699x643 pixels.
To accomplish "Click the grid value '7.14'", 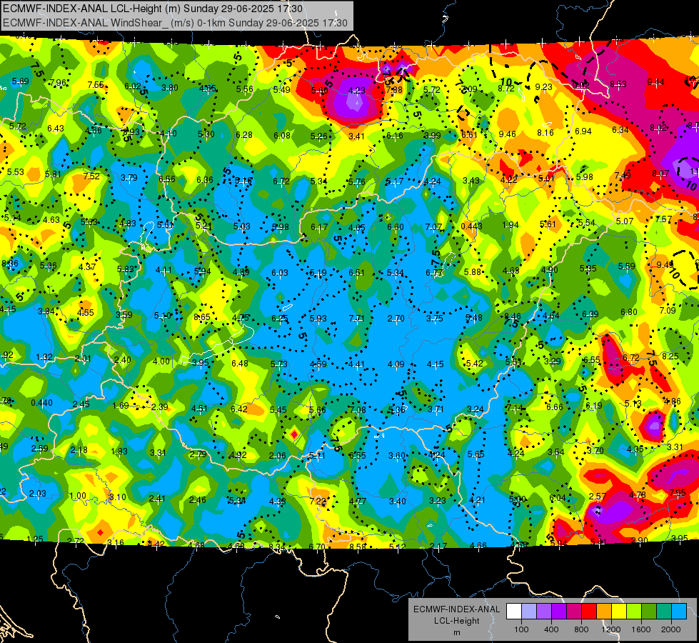I will click(514, 408).
